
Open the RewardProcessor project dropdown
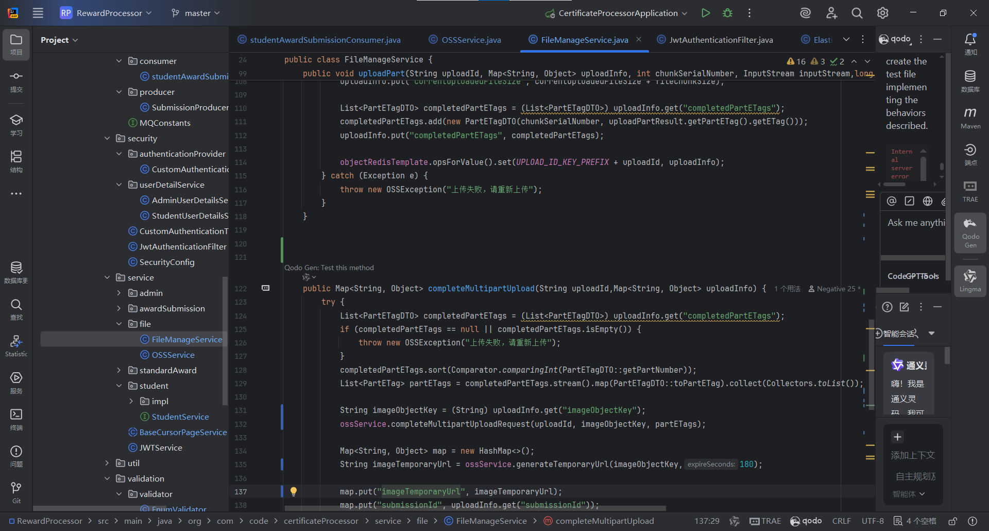[106, 13]
